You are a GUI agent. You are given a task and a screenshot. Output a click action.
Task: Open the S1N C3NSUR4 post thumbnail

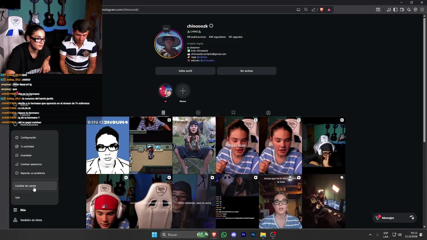(107, 145)
